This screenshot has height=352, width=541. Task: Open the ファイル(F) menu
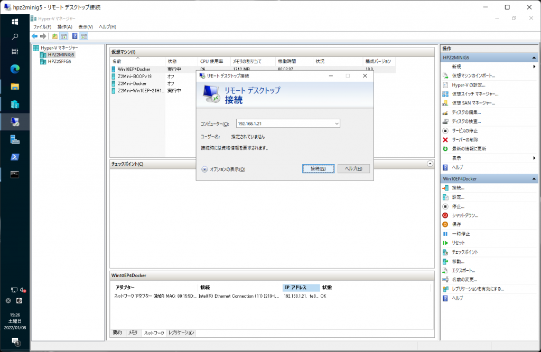point(42,27)
